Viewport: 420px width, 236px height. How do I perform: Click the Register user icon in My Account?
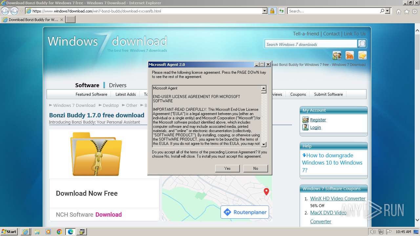click(305, 120)
